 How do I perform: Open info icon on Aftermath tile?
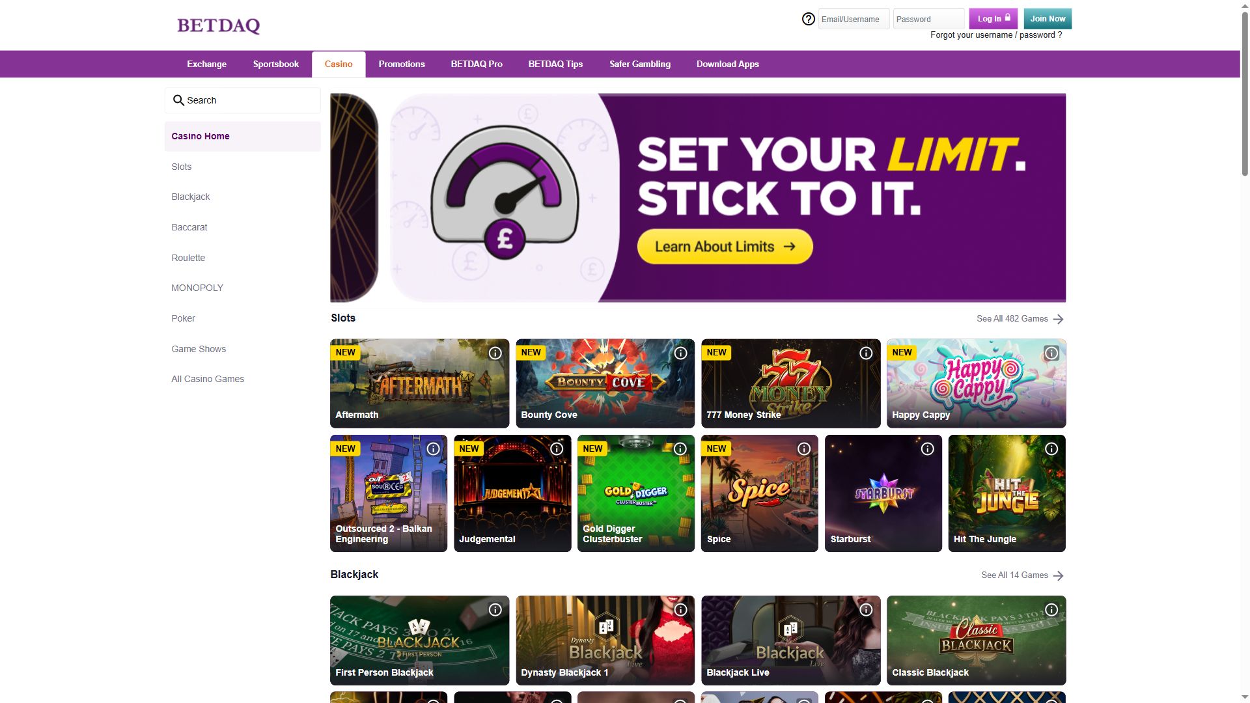coord(495,353)
